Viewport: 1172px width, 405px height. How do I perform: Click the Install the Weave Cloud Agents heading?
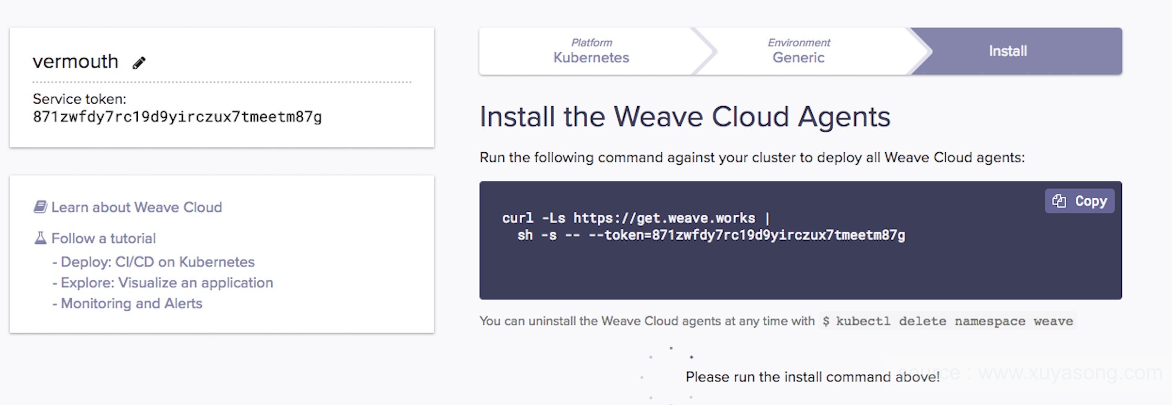coord(685,117)
